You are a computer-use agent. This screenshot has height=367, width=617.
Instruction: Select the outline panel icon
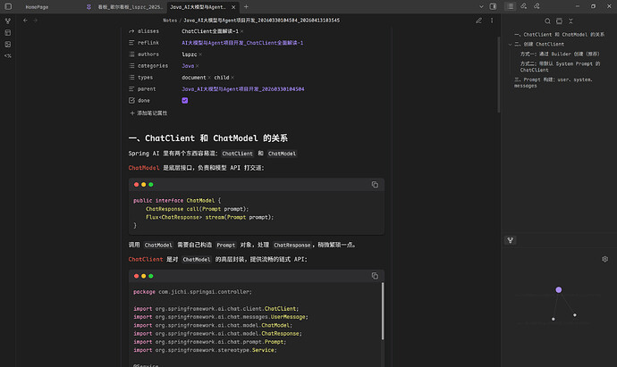510,6
